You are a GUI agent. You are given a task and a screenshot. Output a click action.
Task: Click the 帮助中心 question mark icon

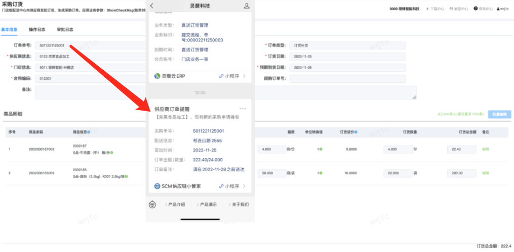pos(476,9)
